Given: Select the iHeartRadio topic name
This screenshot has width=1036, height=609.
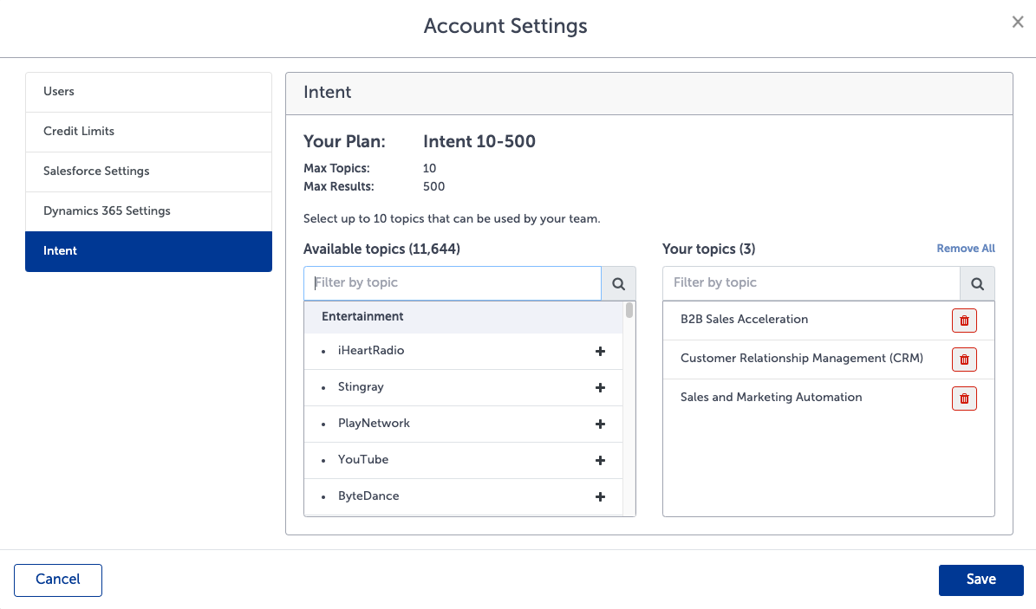Looking at the screenshot, I should 371,351.
